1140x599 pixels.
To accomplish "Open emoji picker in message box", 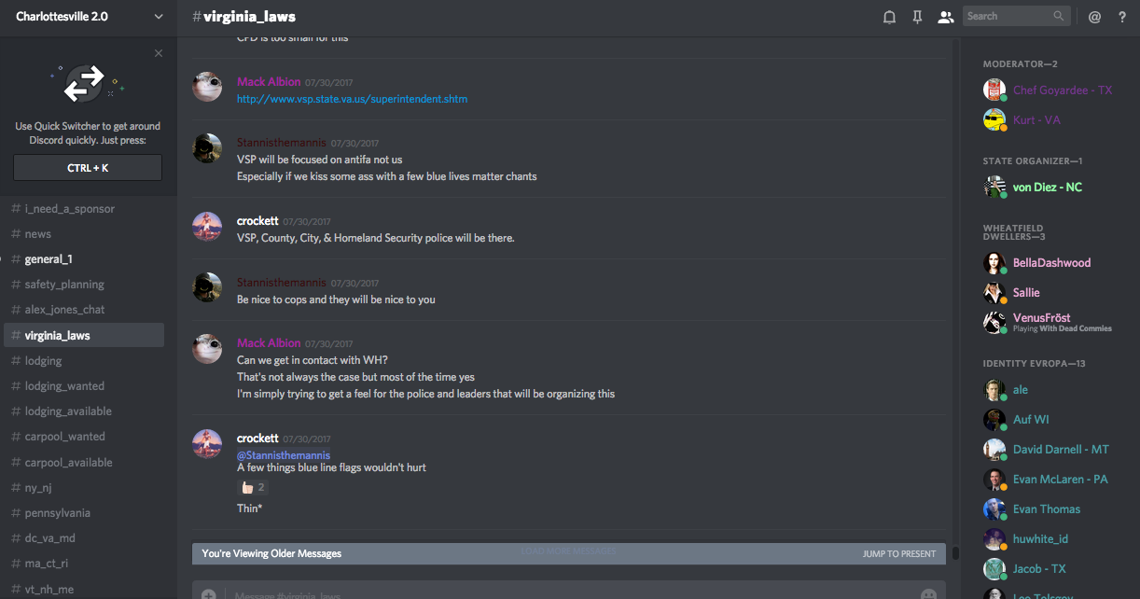I will (x=928, y=594).
